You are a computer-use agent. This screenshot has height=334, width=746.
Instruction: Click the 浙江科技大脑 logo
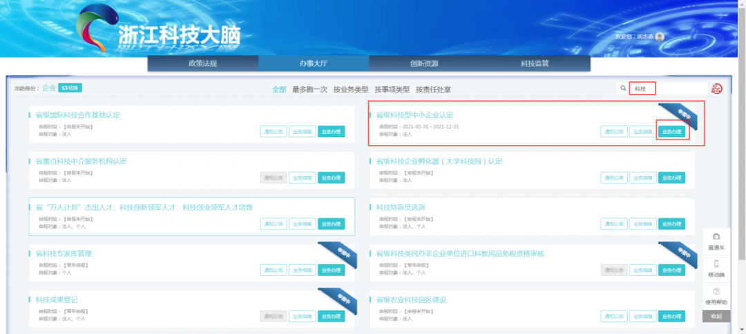click(x=160, y=30)
